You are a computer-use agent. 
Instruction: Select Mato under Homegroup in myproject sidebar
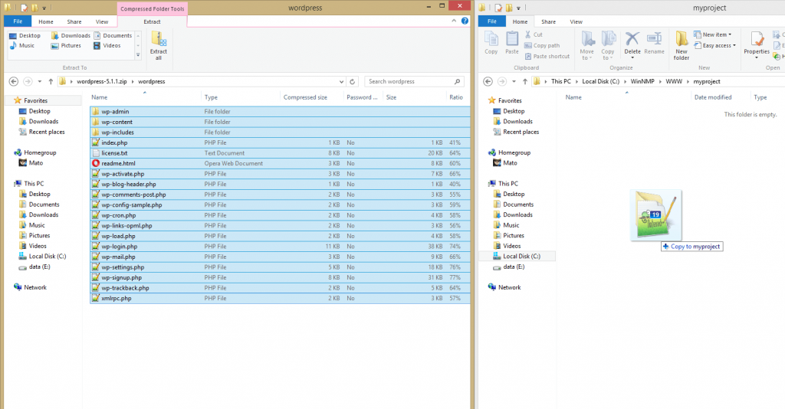[505, 163]
